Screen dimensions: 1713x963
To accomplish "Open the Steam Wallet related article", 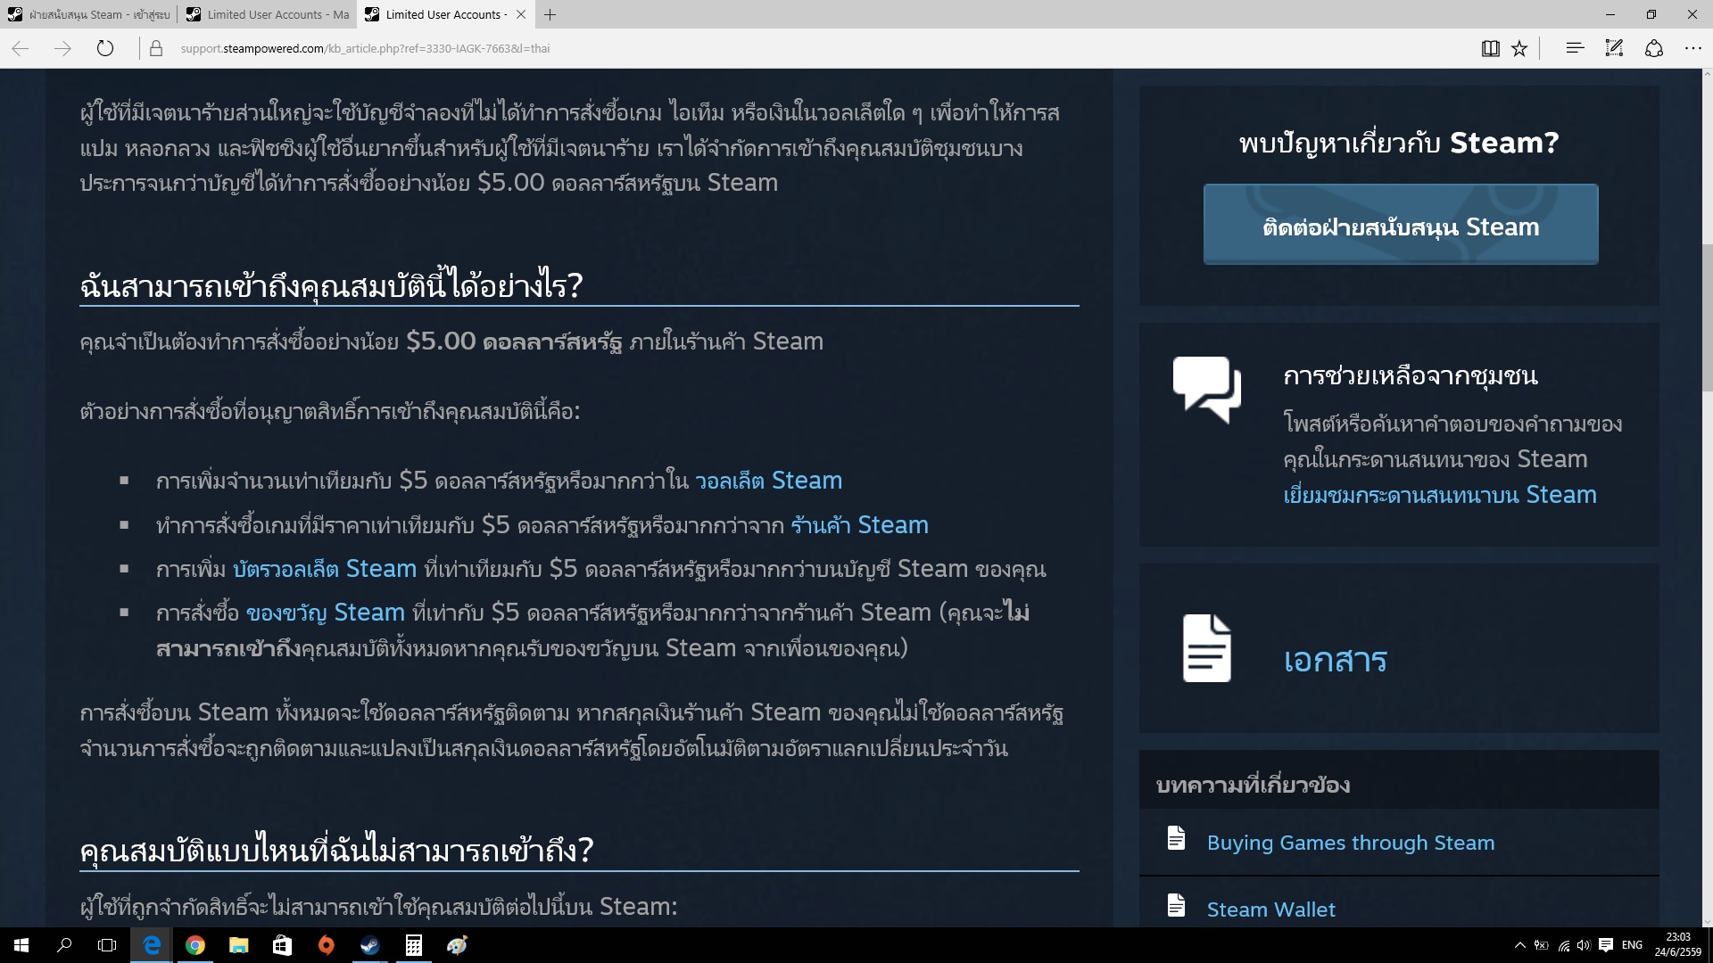I will tap(1270, 909).
